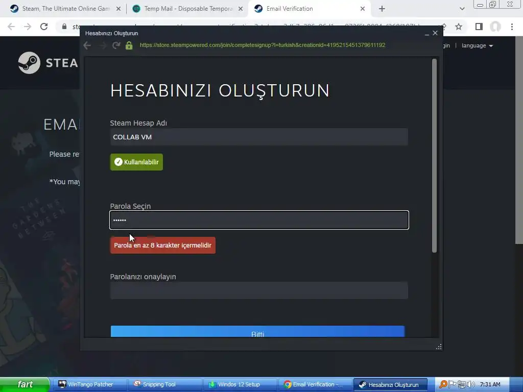The width and height of the screenshot is (523, 392).
Task: Close the Temp Mail tab
Action: pyautogui.click(x=241, y=9)
